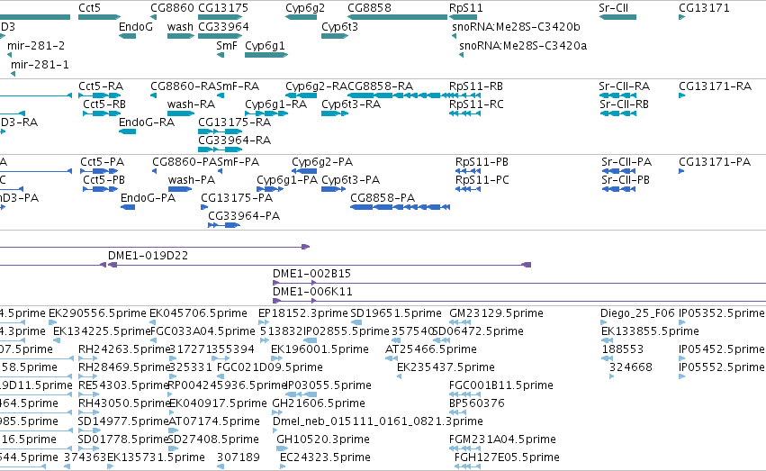Select the CG33964 gene label
This screenshot has height=471, width=766.
[x=223, y=27]
